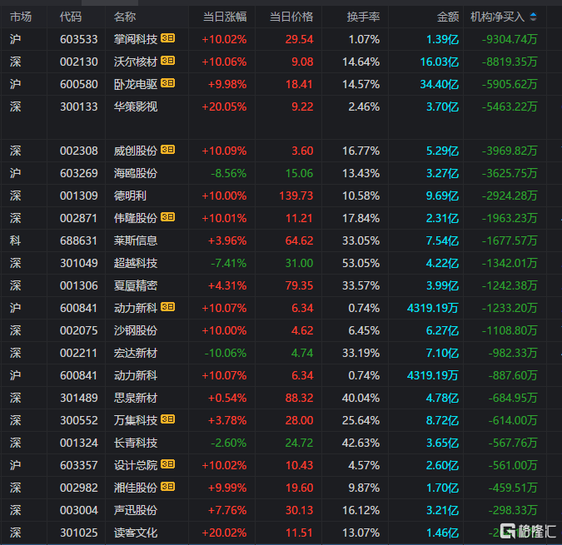The width and height of the screenshot is (562, 545).
Task: Click amount 6.27亿 of 沙钢股份
Action: coord(442,330)
